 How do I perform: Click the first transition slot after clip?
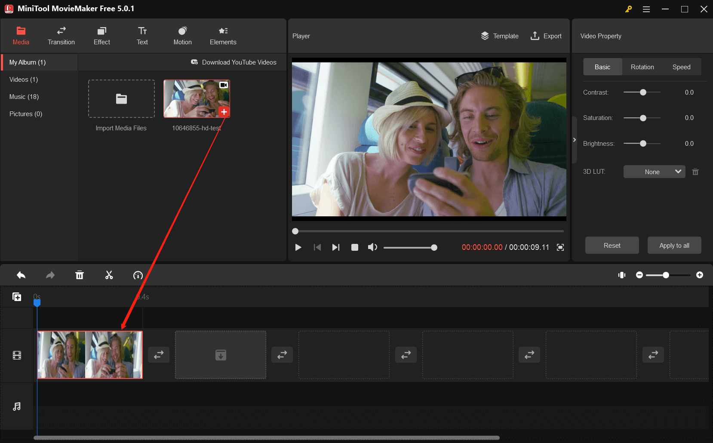pyautogui.click(x=159, y=355)
